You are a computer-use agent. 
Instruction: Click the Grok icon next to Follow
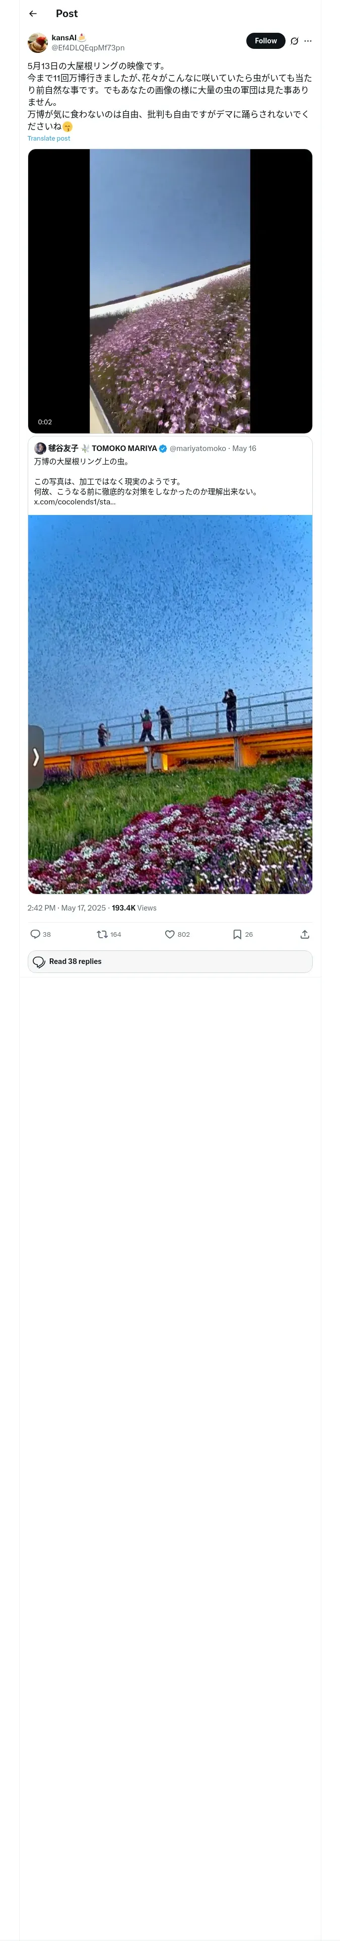click(294, 41)
